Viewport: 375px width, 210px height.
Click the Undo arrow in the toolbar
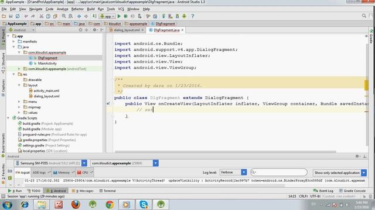click(x=26, y=16)
